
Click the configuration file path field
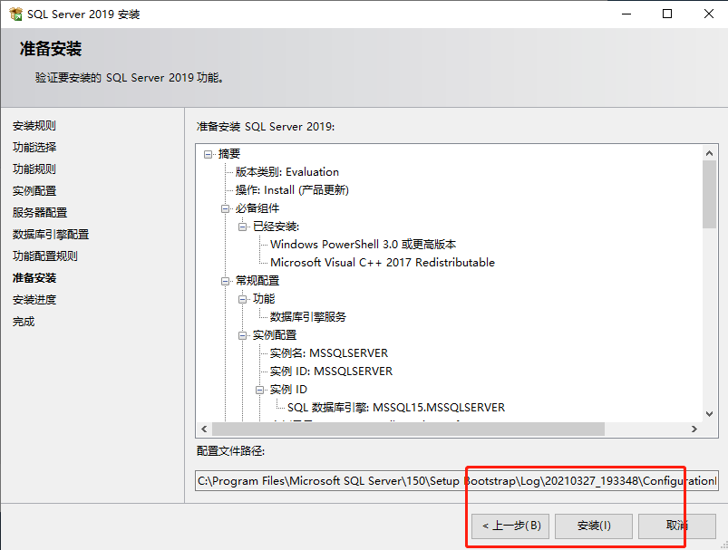457,481
